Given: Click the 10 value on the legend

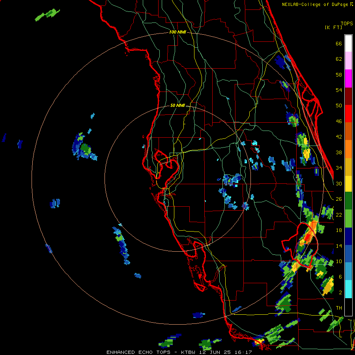Looking at the screenshot, I should (x=339, y=261).
